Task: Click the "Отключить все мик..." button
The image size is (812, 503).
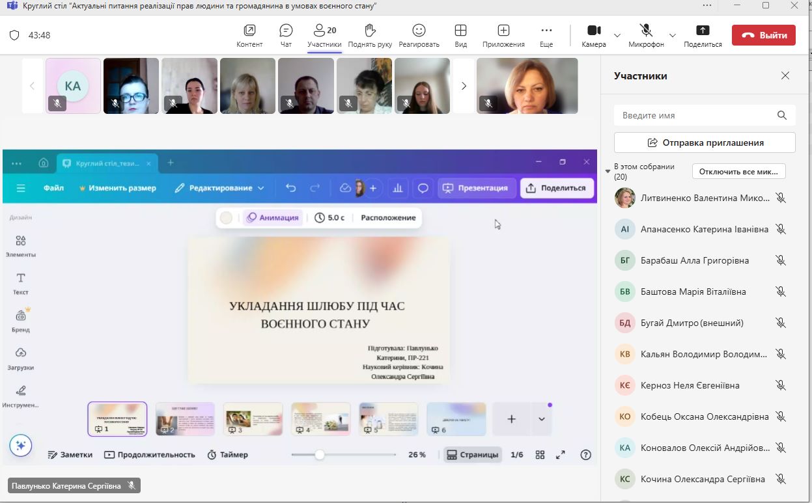Action: (x=738, y=172)
